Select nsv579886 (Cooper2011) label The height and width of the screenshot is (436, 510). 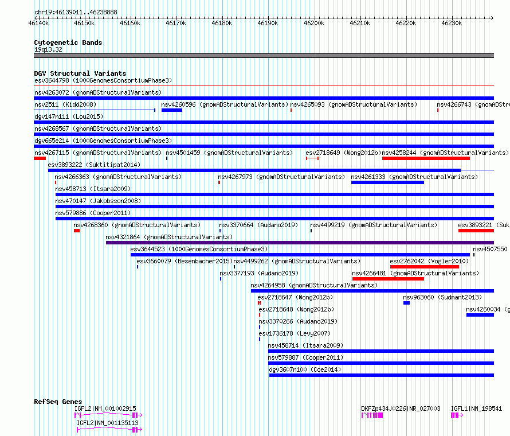[93, 213]
